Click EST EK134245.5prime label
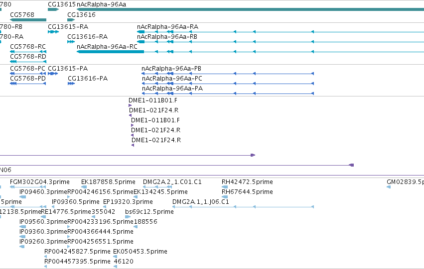Screen dimensions: 424x269 (x=160, y=192)
